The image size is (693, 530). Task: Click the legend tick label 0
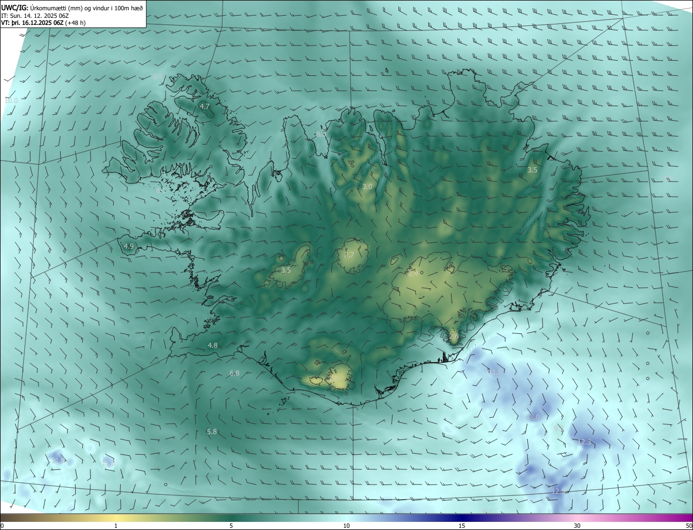[2, 526]
